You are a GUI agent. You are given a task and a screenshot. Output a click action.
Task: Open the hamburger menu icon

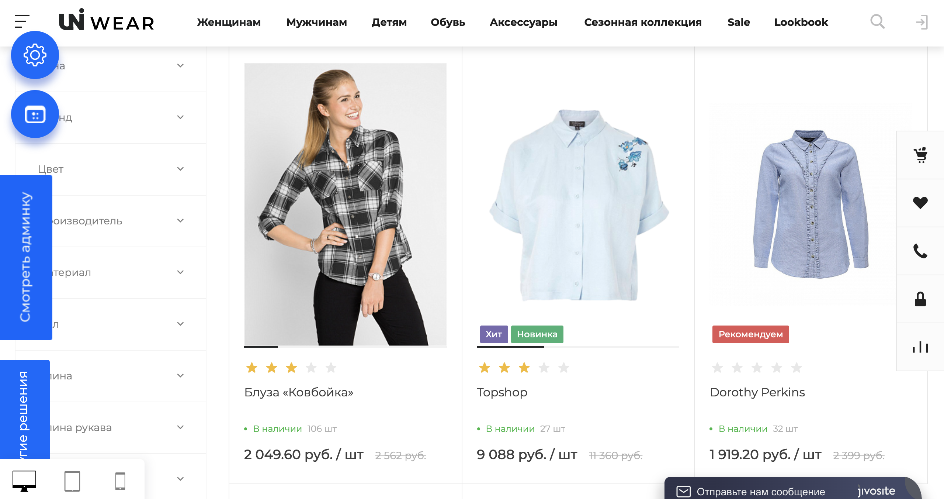click(x=22, y=21)
